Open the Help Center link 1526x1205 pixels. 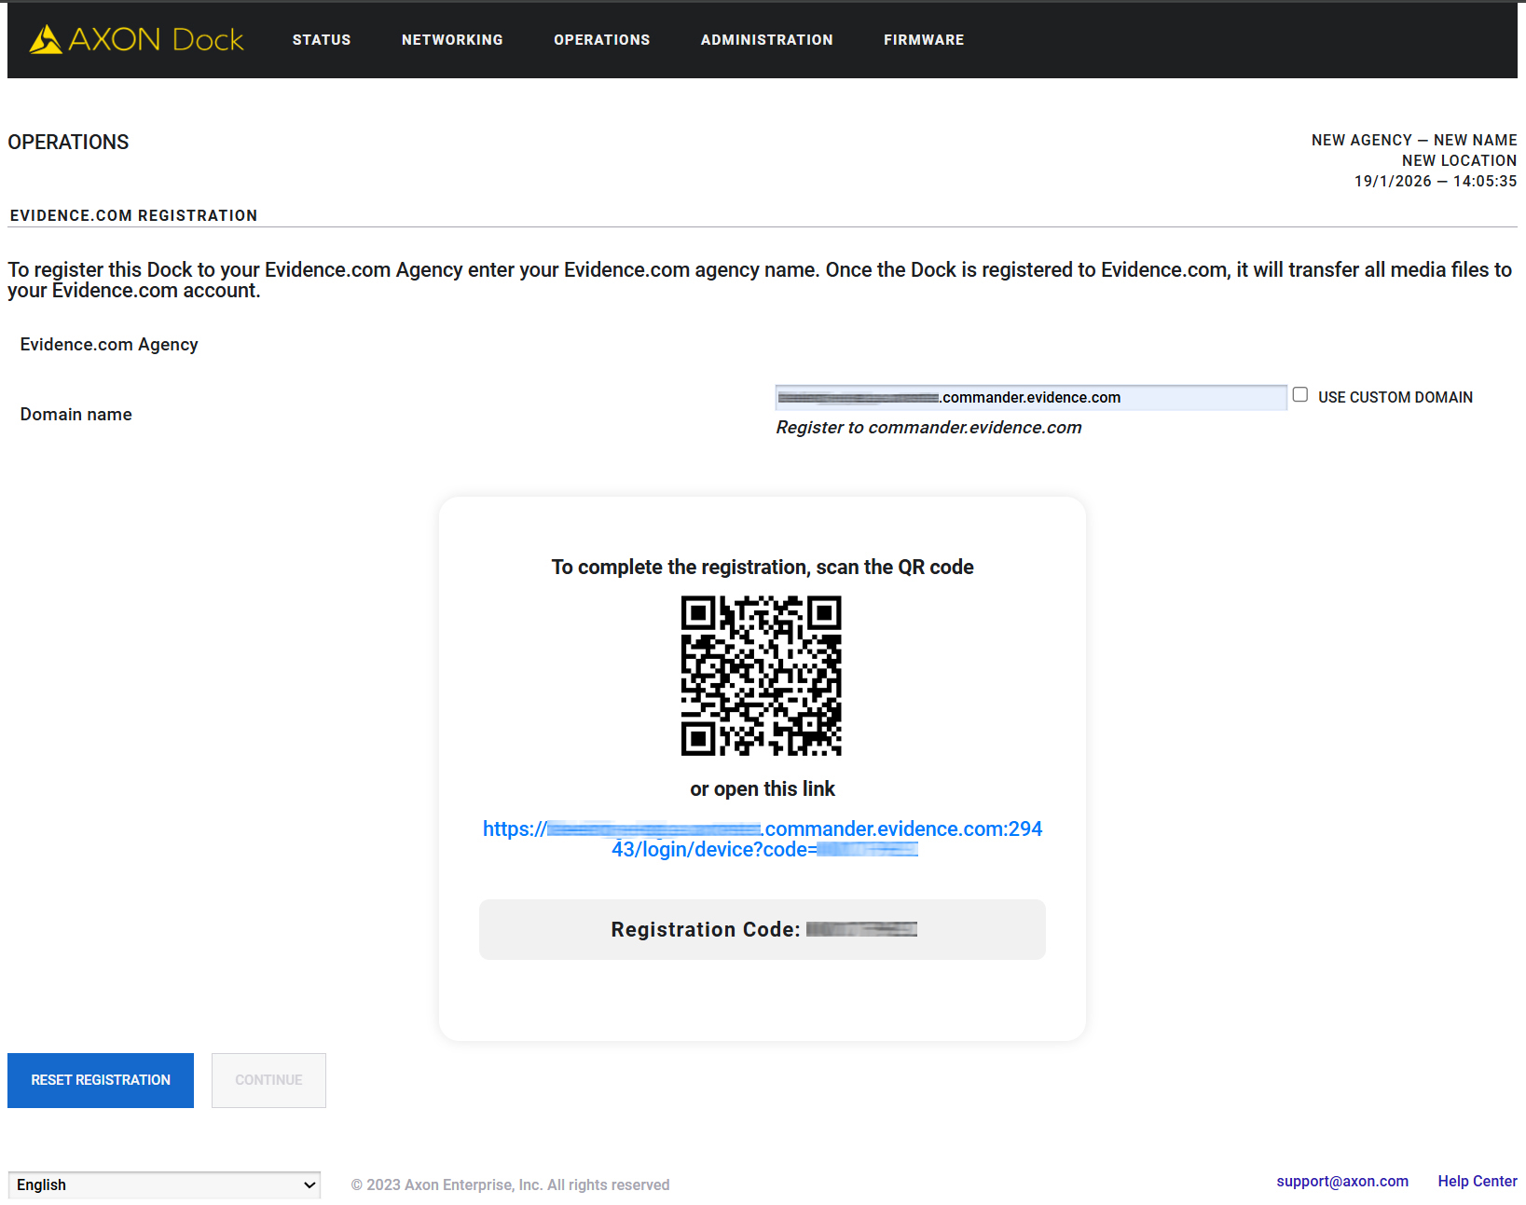1477,1181
